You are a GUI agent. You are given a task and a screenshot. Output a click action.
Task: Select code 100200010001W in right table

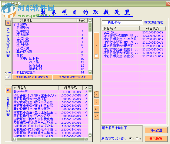click(x=153, y=36)
